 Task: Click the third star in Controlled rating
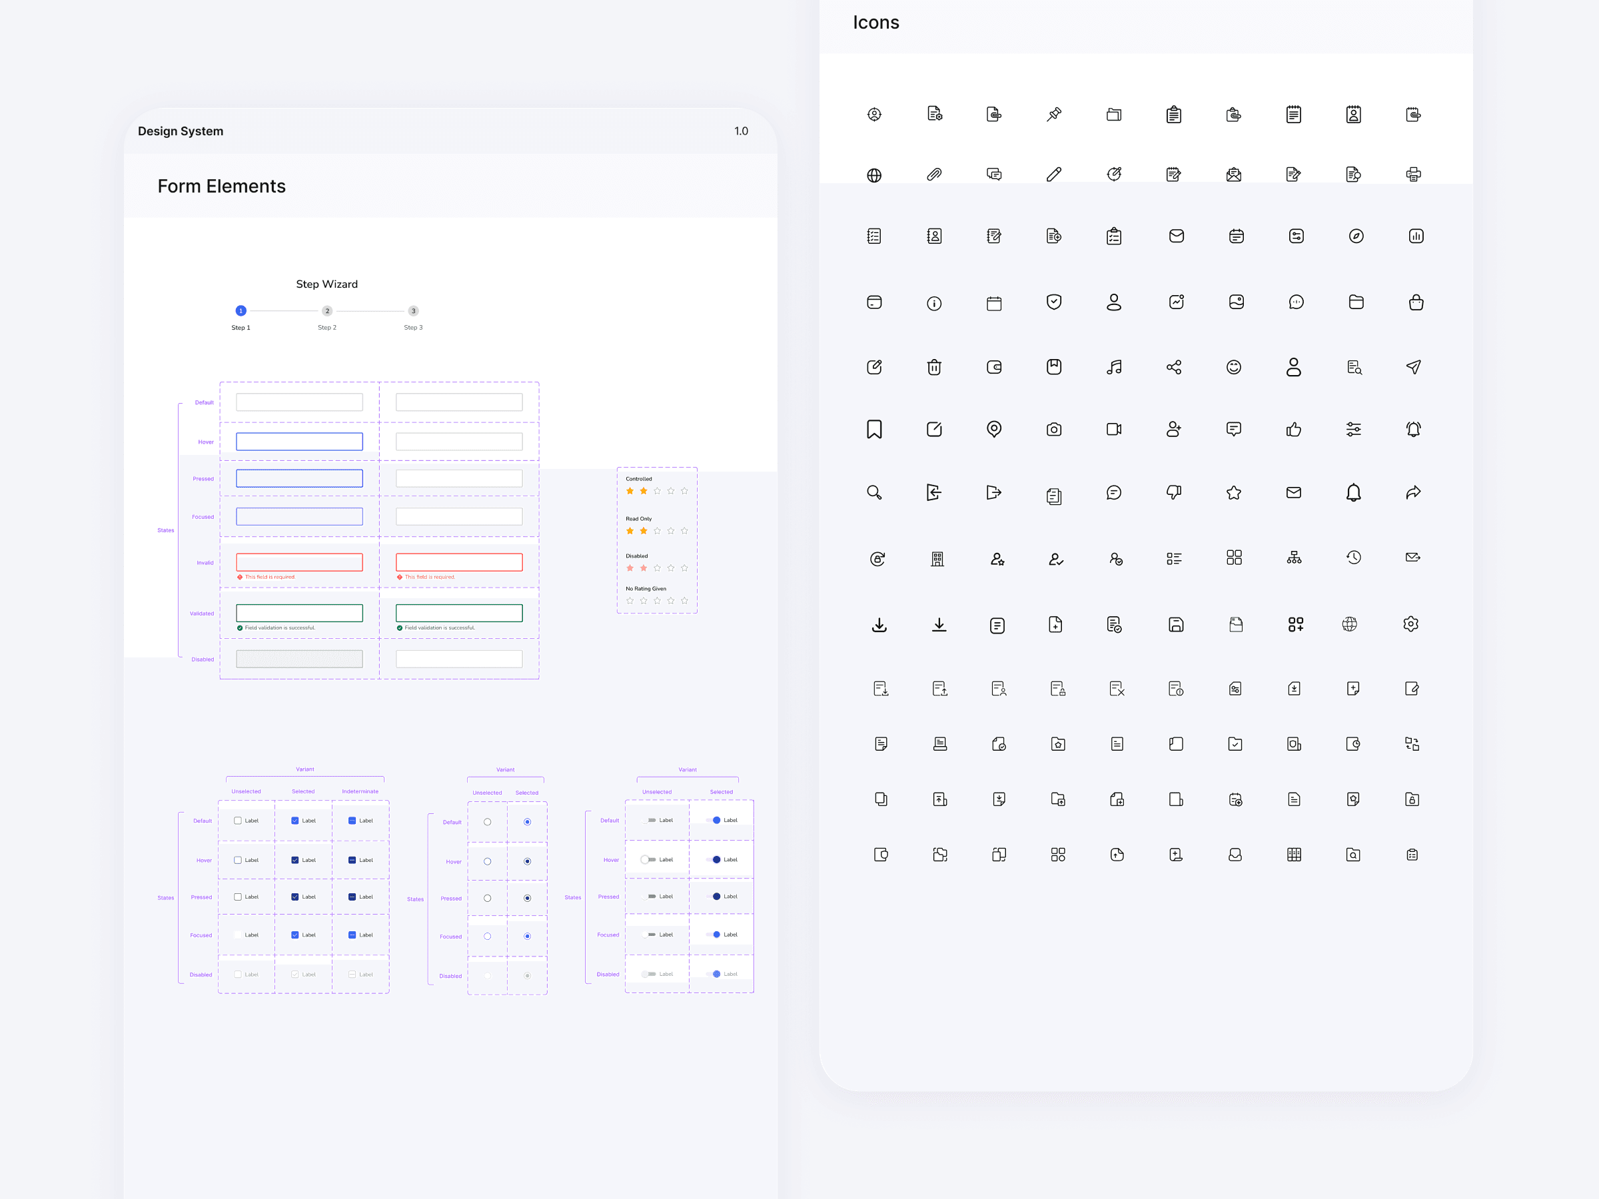click(x=657, y=491)
